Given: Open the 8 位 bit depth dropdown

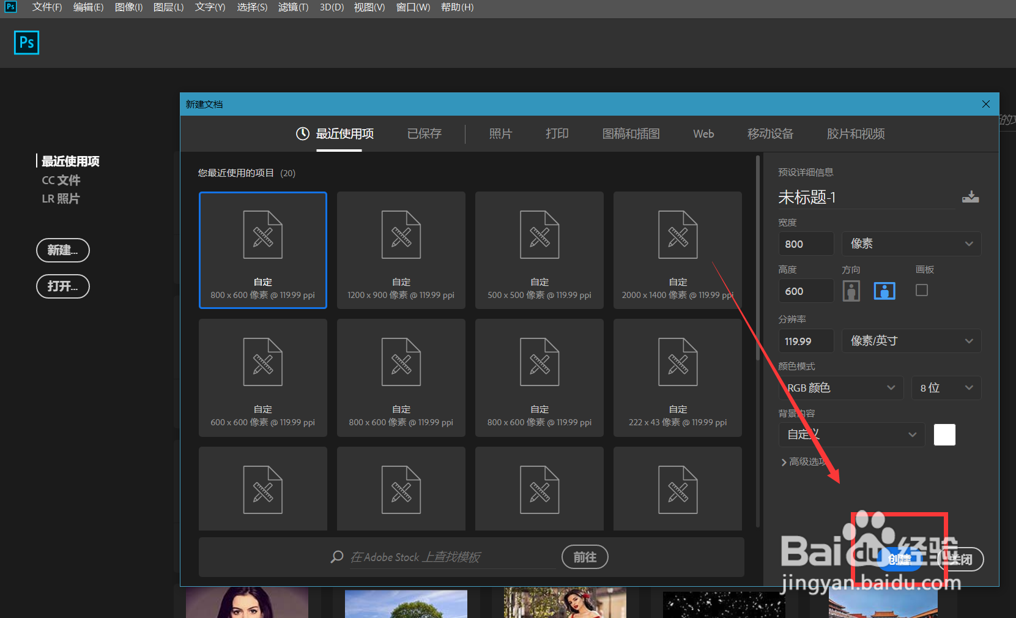Looking at the screenshot, I should [x=946, y=388].
